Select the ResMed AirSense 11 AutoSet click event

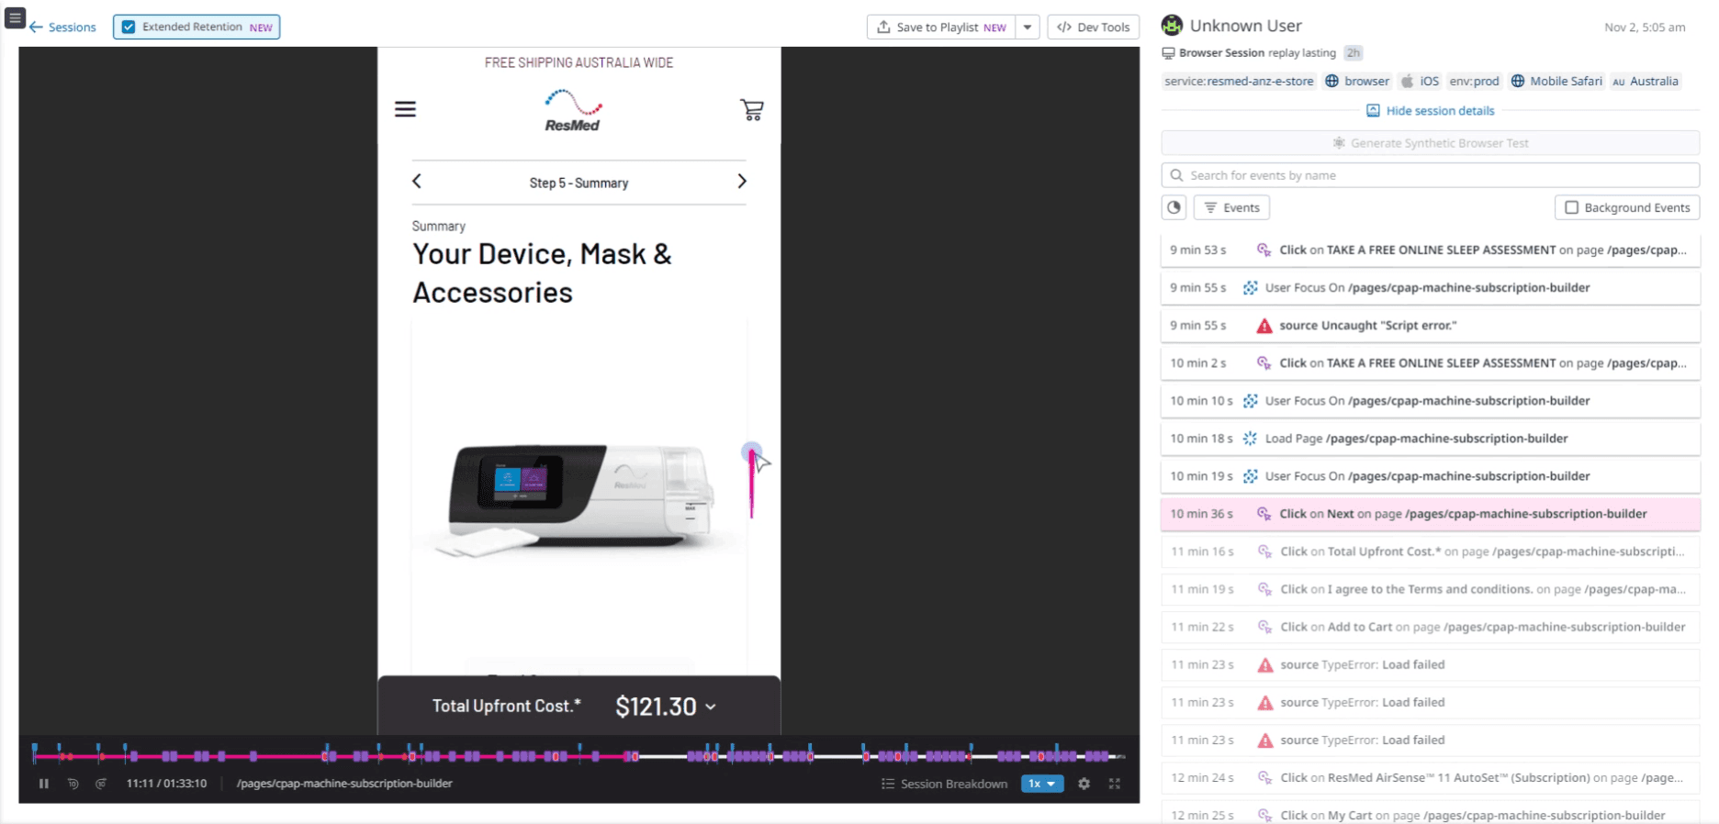(1430, 776)
